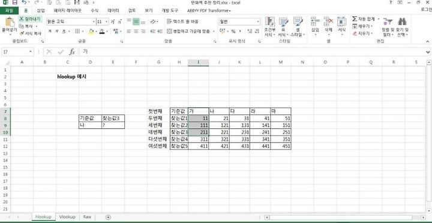Collapse the ribbon with the arrow
Viewport: 432px width, 223px height.
point(428,41)
